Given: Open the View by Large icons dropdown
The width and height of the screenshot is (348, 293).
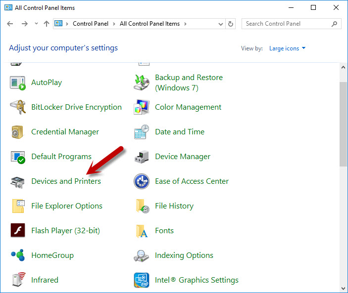Looking at the screenshot, I should point(287,48).
